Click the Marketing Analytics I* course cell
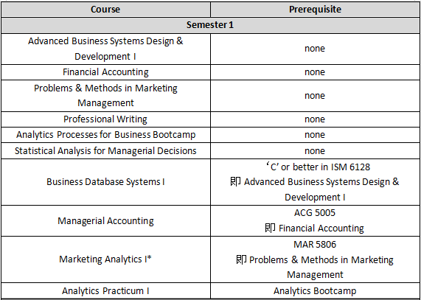This screenshot has width=421, height=300. pyautogui.click(x=105, y=259)
